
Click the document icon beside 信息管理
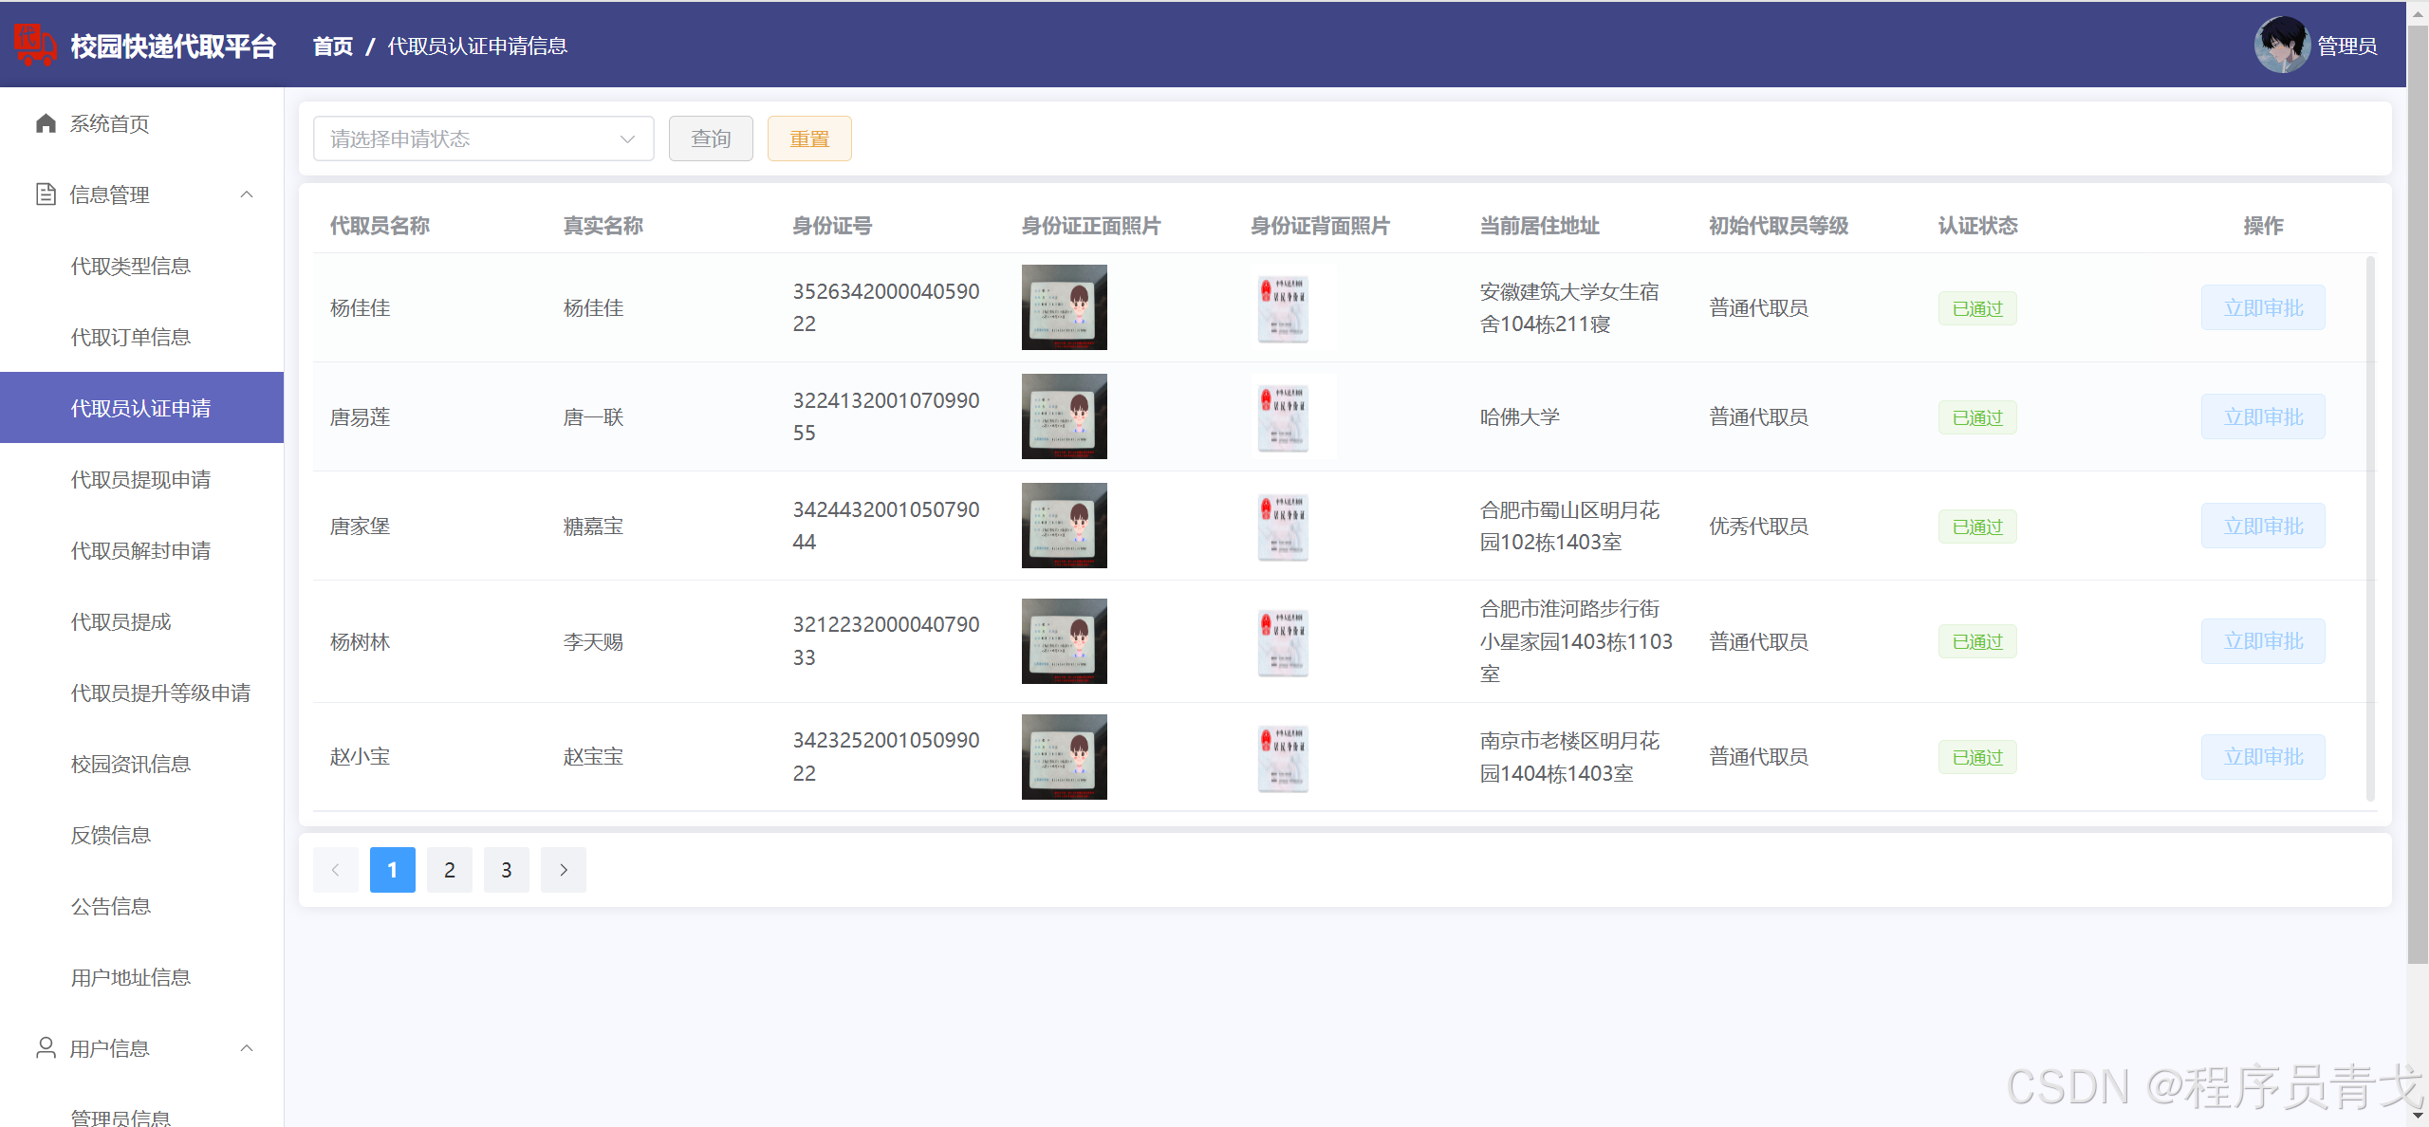(46, 194)
